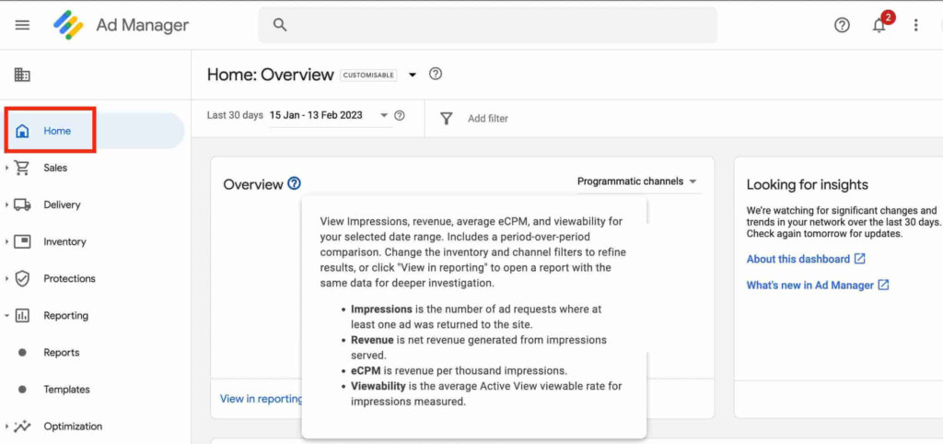943x444 pixels.
Task: Click help icon next to date range
Action: click(400, 116)
